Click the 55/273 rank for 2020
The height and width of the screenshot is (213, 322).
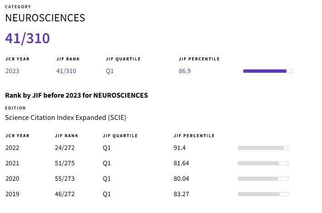click(x=64, y=178)
